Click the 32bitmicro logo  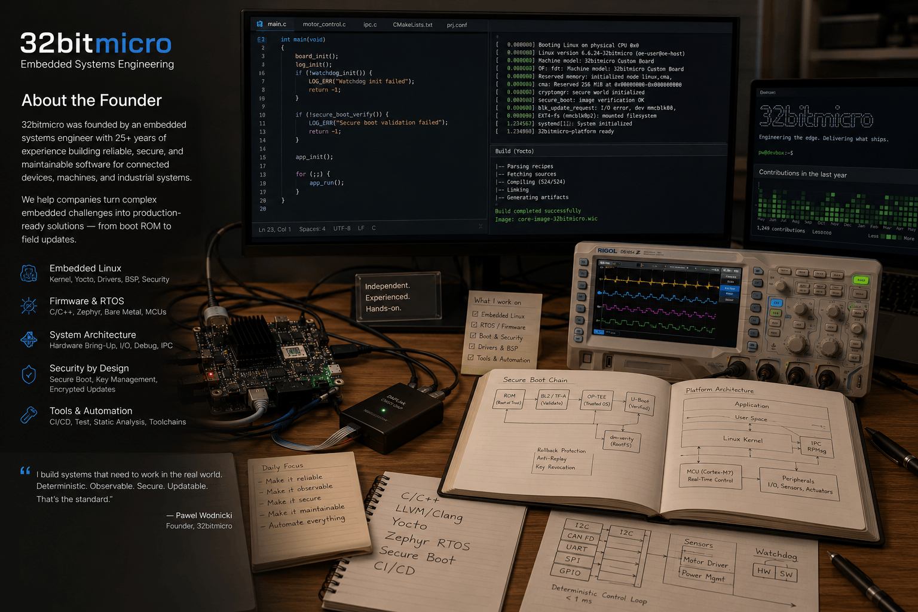(96, 44)
